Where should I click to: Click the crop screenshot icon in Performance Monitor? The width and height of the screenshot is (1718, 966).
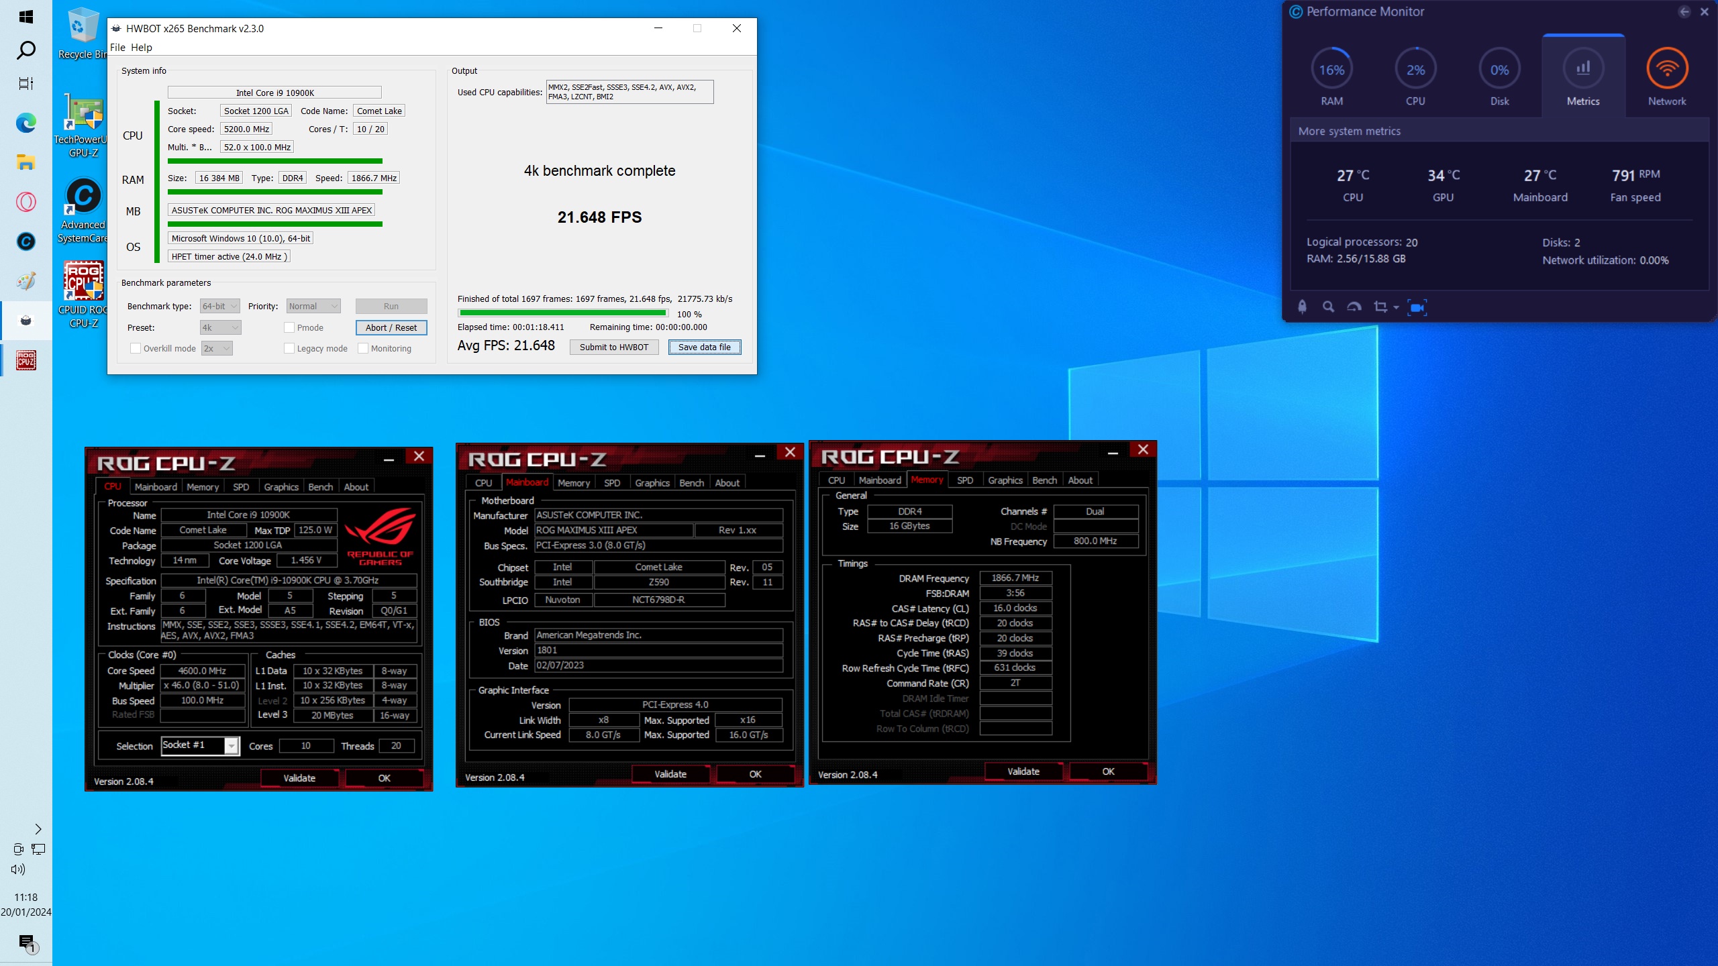coord(1380,307)
